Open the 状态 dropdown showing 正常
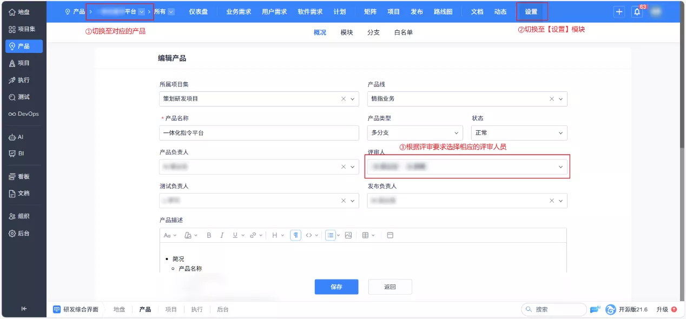Screen dimensions: 686x319 coord(518,132)
